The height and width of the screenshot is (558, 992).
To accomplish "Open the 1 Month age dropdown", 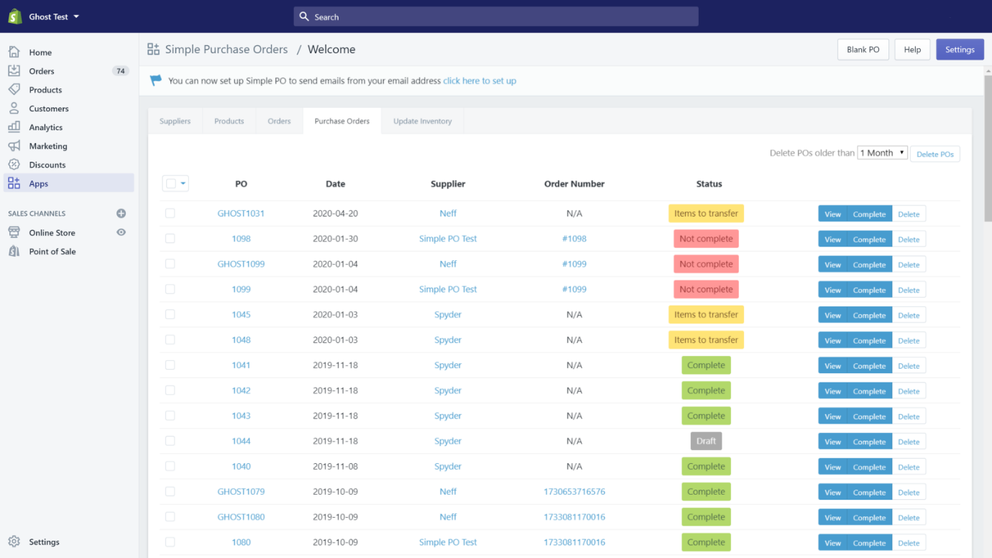I will pyautogui.click(x=882, y=153).
